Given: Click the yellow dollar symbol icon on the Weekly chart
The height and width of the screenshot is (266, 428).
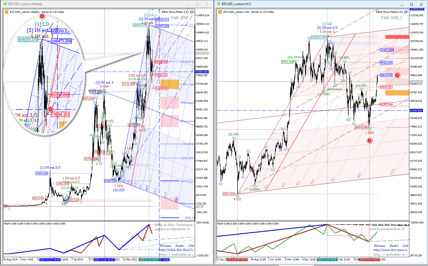Looking at the screenshot, I should (7, 12).
